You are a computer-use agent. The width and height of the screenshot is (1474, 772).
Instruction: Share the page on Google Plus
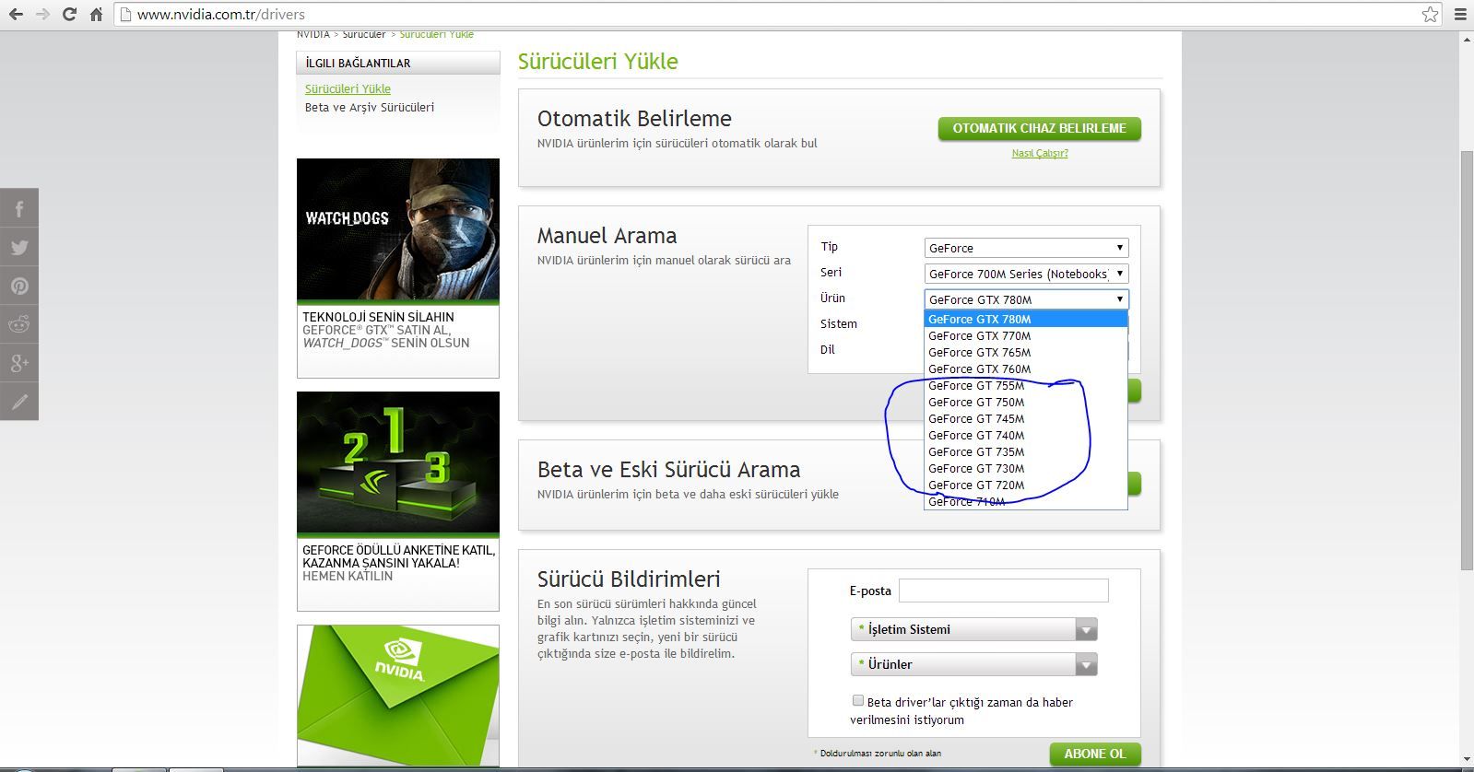point(19,363)
